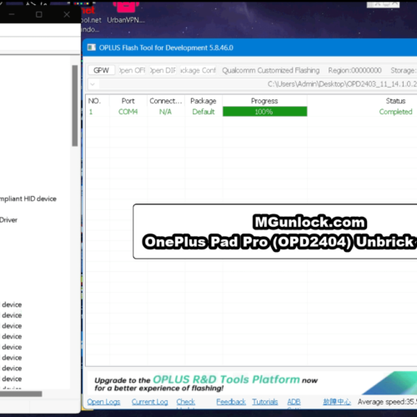Click the Open OFP toolbar button
Viewport: 417px width, 417px height.
coord(133,70)
